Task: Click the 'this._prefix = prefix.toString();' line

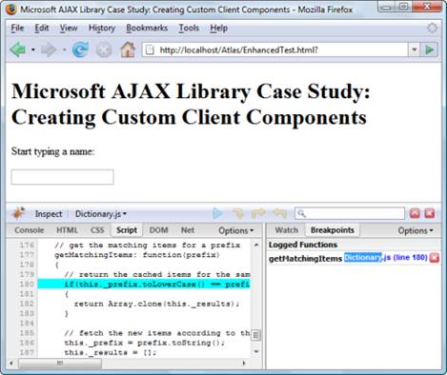Action: (145, 343)
